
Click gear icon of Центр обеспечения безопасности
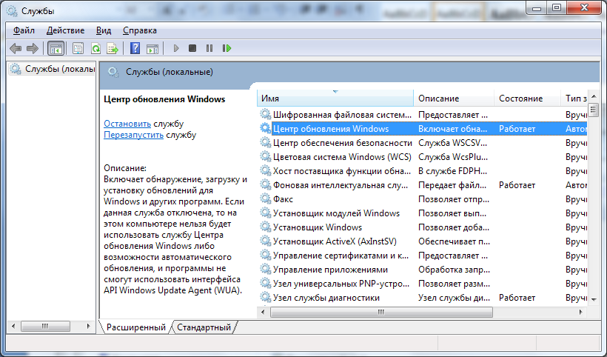[265, 143]
